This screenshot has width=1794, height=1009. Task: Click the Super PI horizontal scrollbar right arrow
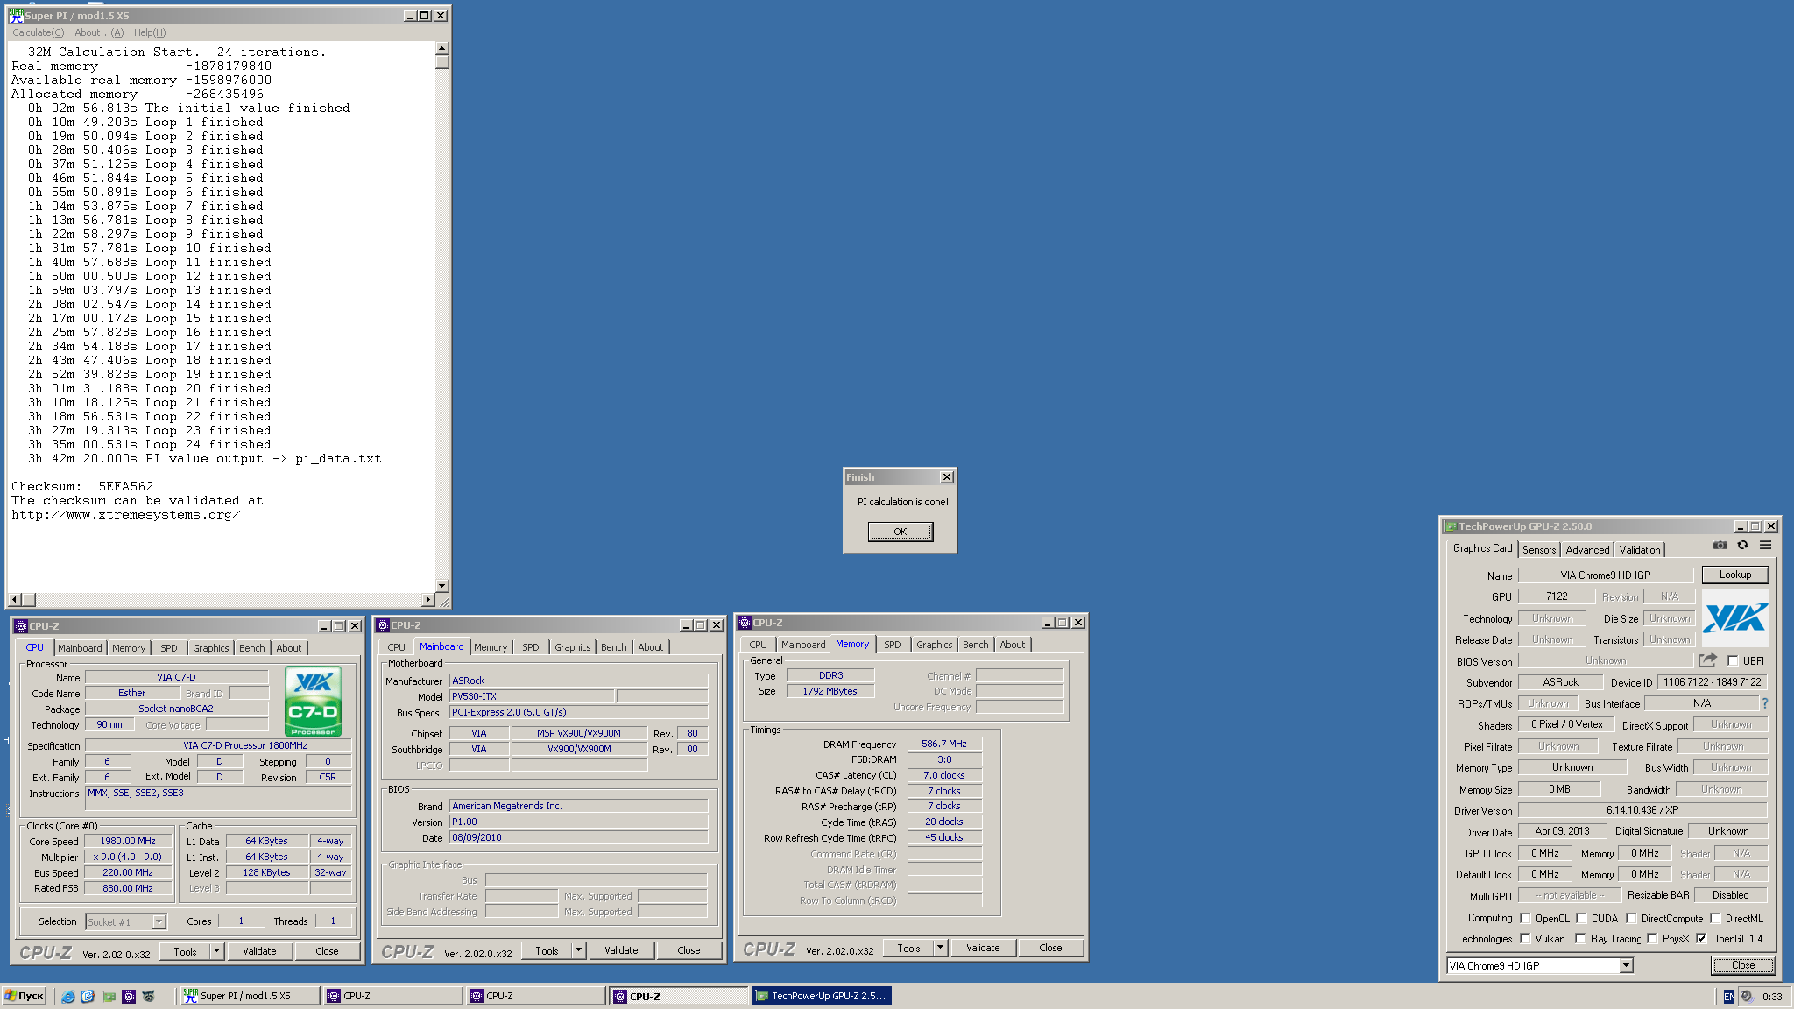427,600
